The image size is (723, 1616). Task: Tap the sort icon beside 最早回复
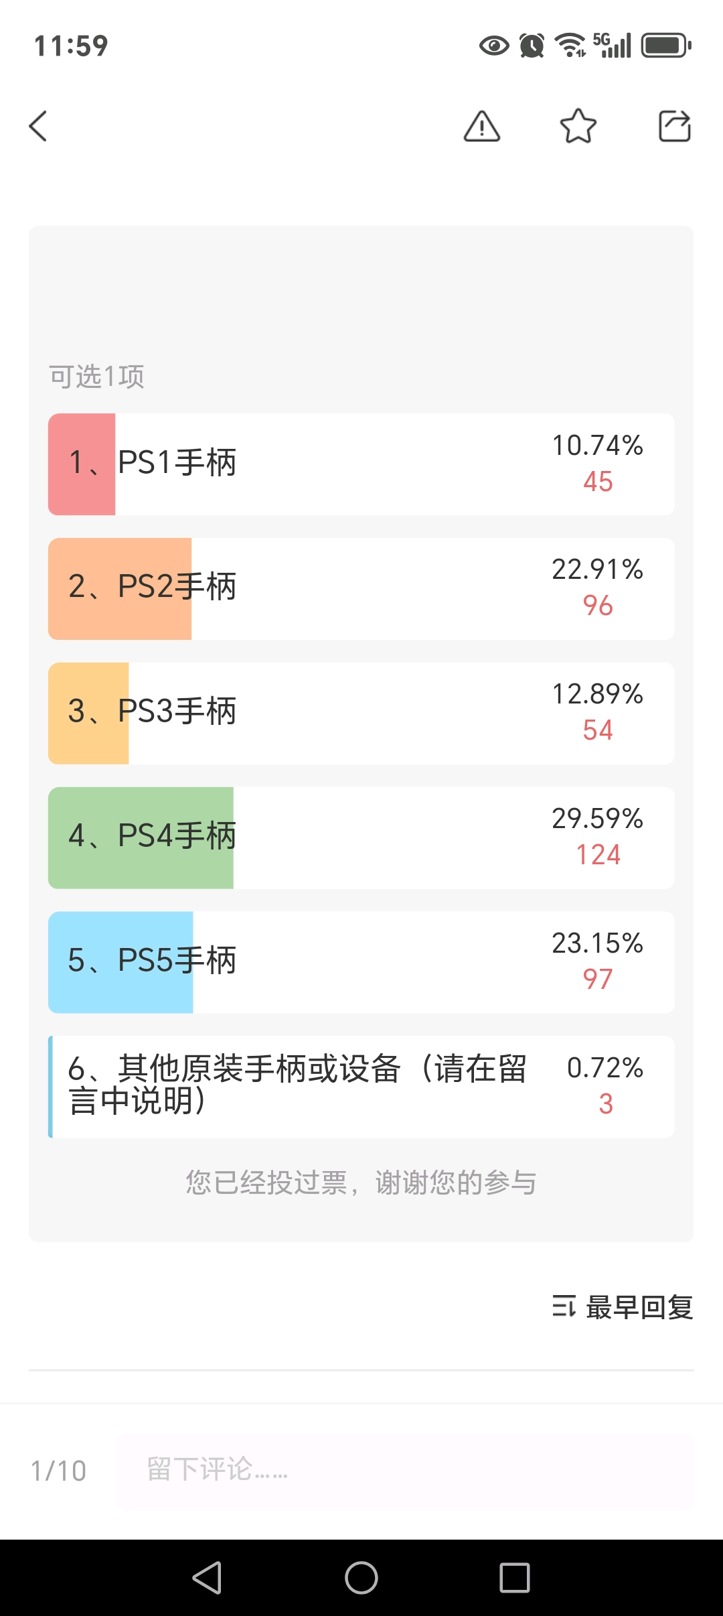pos(564,1306)
